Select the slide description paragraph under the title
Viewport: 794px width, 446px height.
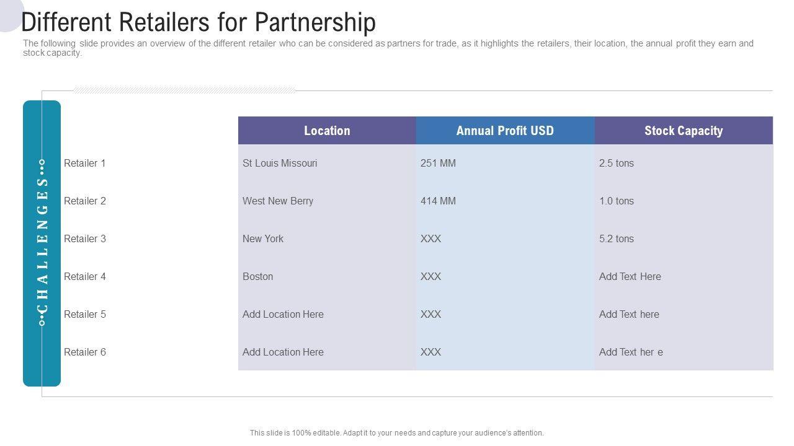(388, 48)
